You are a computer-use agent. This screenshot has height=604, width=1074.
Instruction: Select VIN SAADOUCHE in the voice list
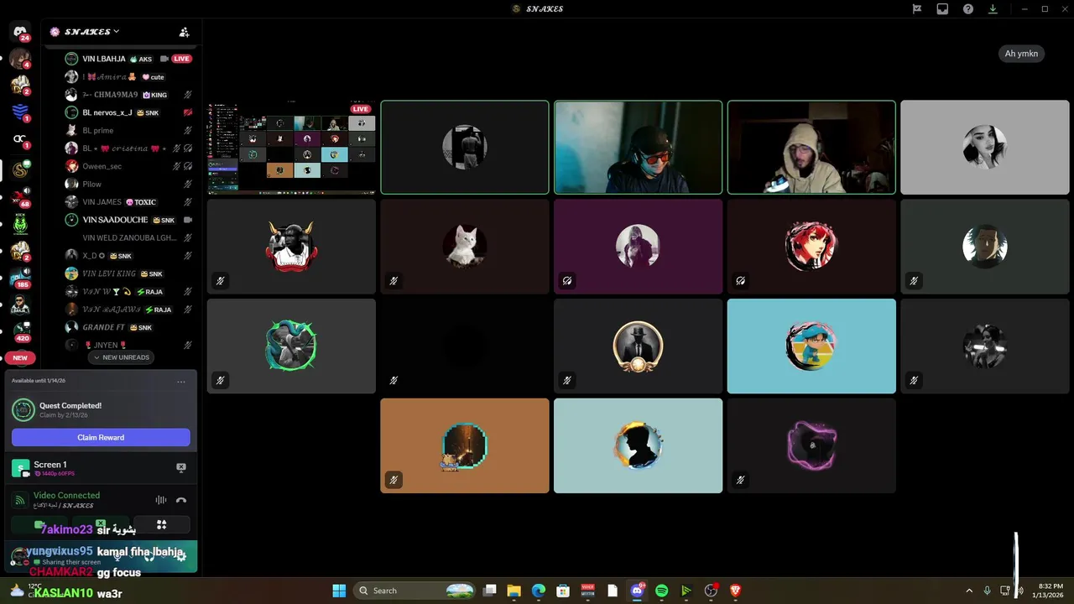[x=130, y=220]
